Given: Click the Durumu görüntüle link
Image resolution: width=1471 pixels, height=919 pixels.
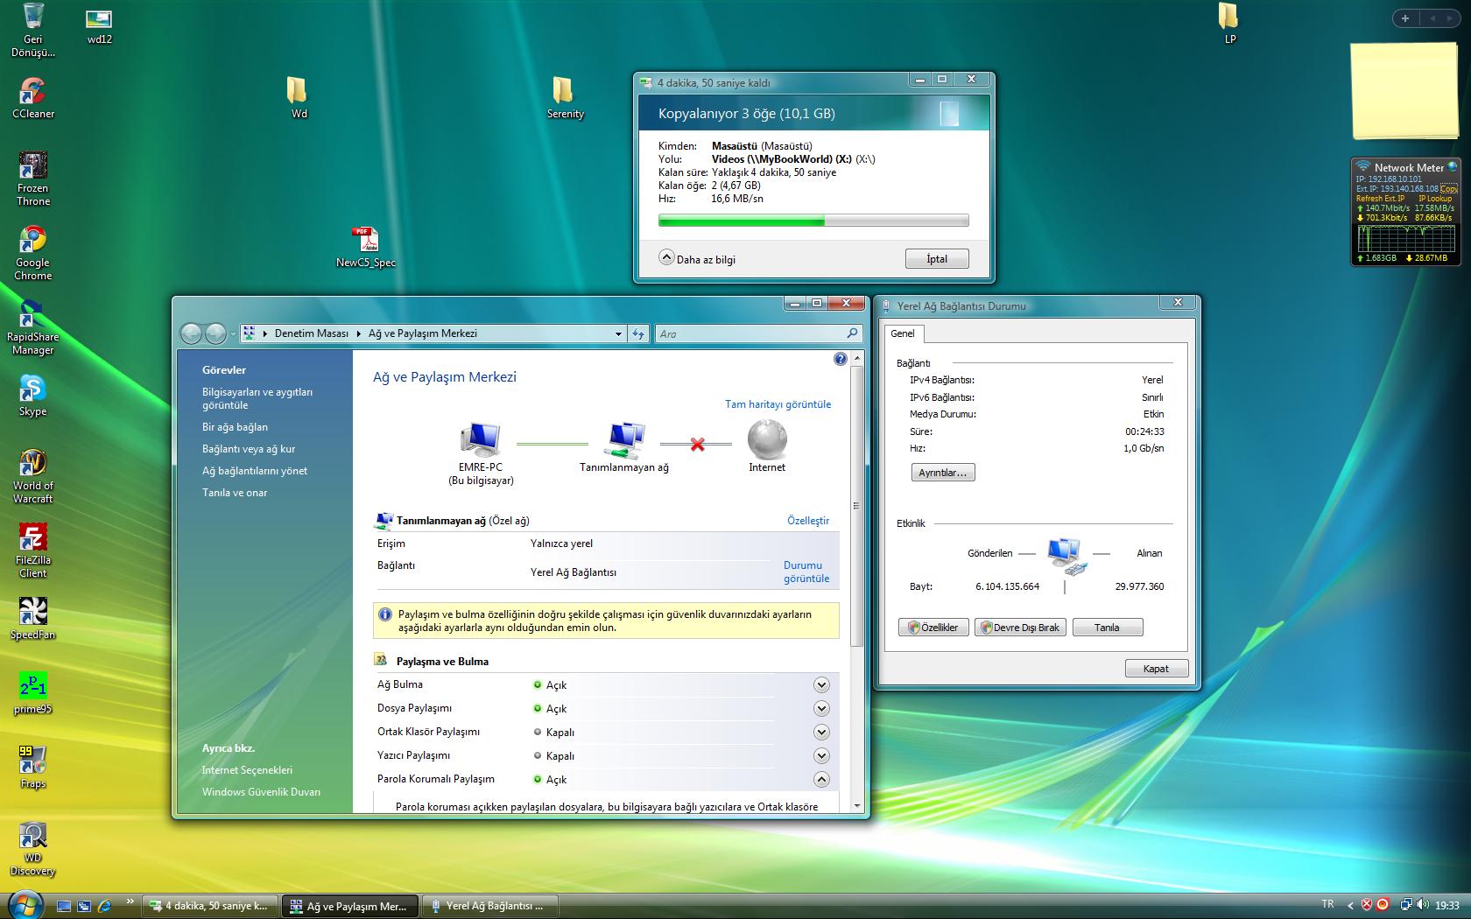Looking at the screenshot, I should coord(806,572).
